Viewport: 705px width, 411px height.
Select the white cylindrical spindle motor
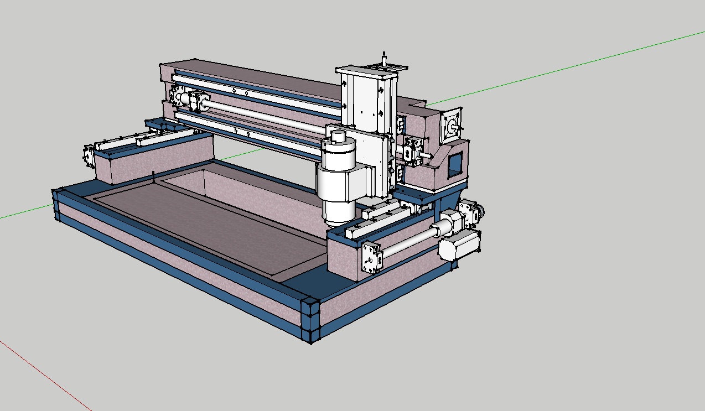[339, 178]
